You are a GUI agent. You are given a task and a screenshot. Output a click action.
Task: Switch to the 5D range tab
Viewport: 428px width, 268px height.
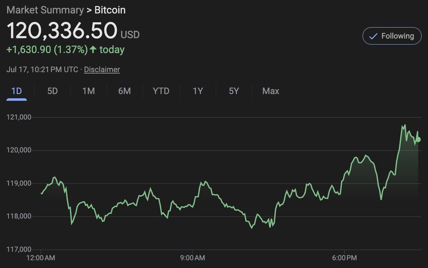[52, 91]
